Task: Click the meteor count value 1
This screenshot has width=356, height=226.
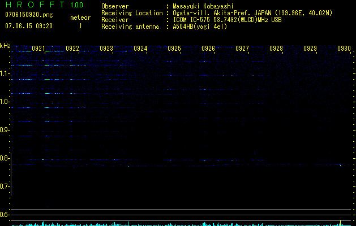Action: coord(80,26)
